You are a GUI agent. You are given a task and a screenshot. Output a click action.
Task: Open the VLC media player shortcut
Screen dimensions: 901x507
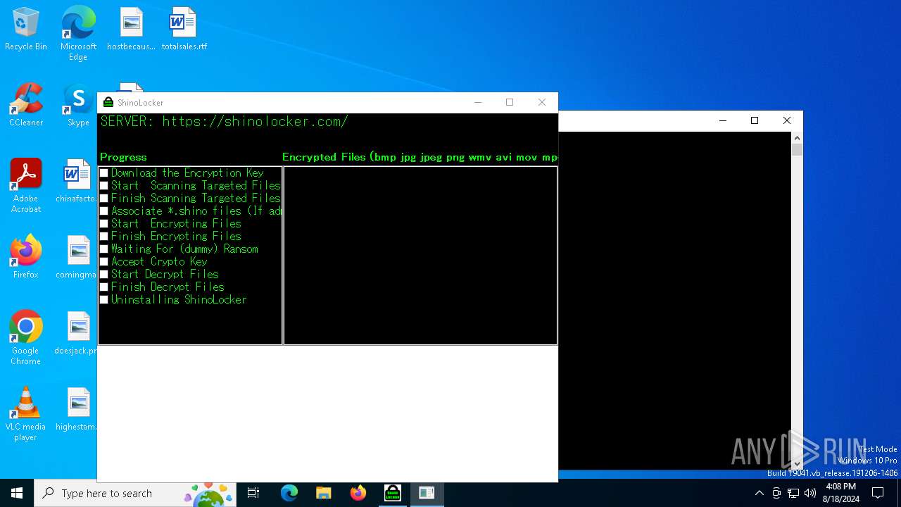click(x=26, y=414)
